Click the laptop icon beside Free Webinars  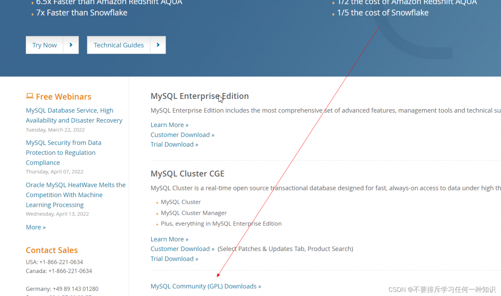coord(30,96)
